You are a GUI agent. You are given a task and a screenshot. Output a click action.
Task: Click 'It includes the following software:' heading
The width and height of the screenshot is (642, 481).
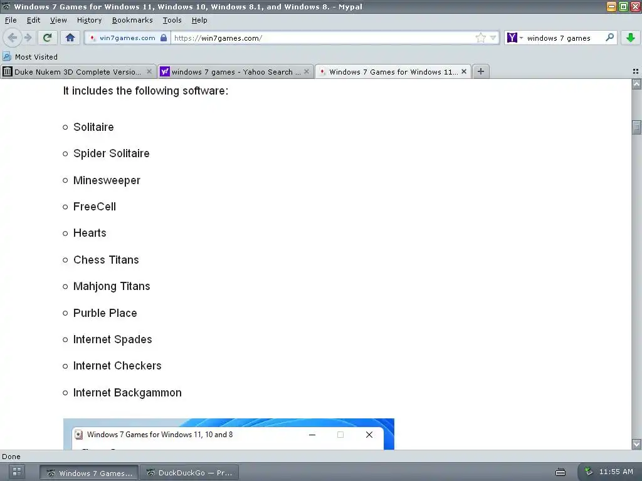pyautogui.click(x=145, y=91)
